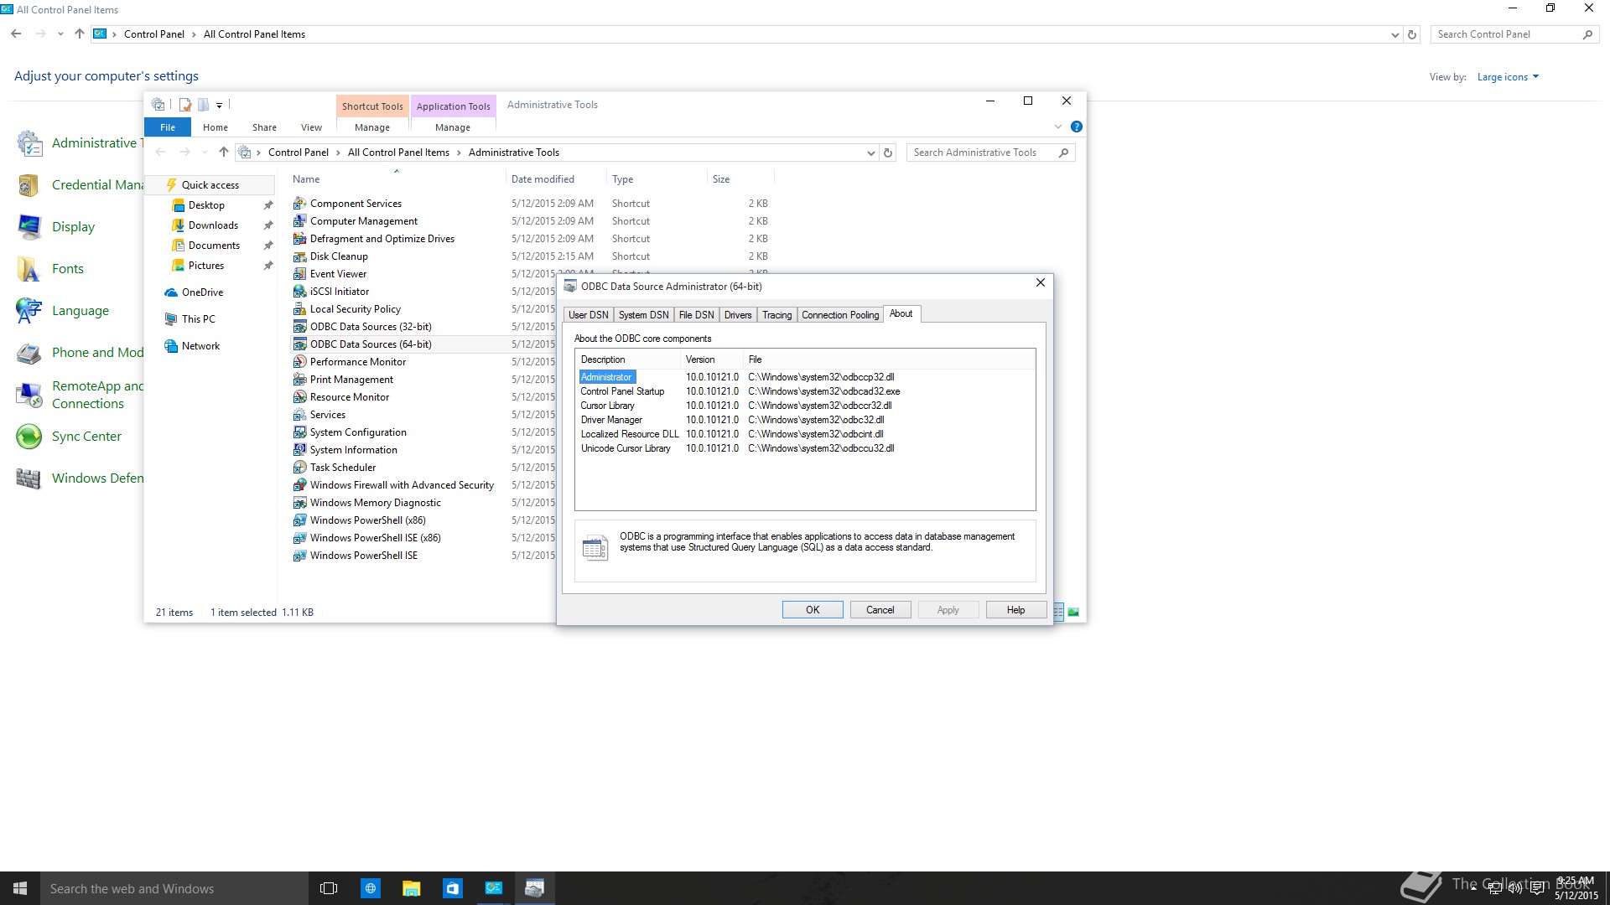This screenshot has height=905, width=1610.
Task: Go up one level in Administrative Tools
Action: pyautogui.click(x=223, y=153)
